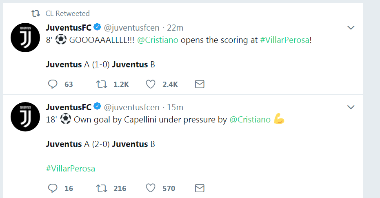Open the 15m timestamp of the second tweet
380x198 pixels.
tap(176, 107)
